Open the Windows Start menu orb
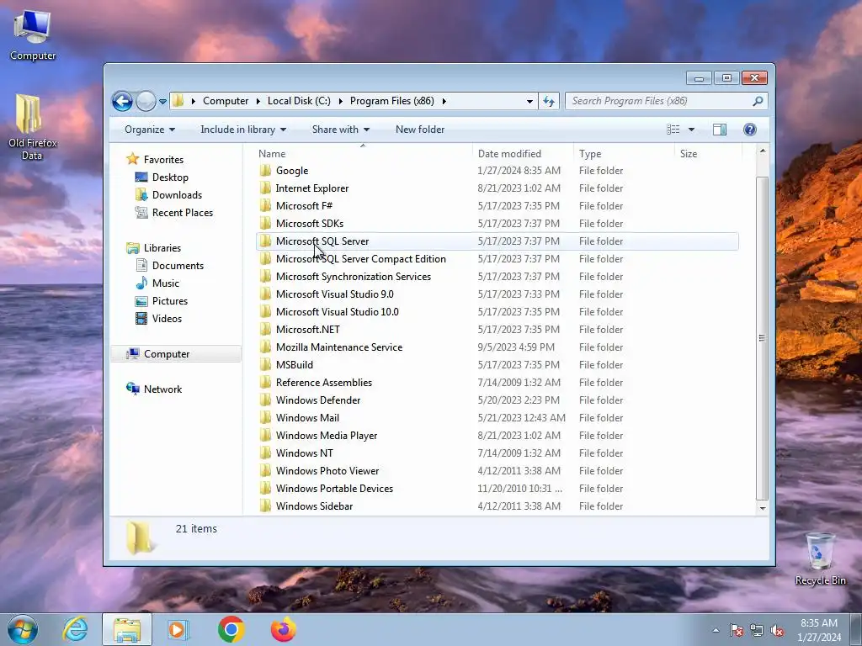Screen dimensions: 862x646 click(x=23, y=629)
